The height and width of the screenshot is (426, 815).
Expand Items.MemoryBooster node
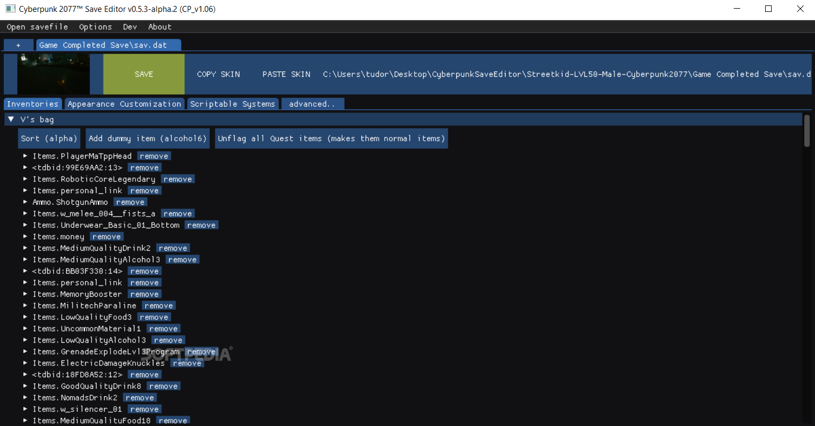tap(25, 294)
